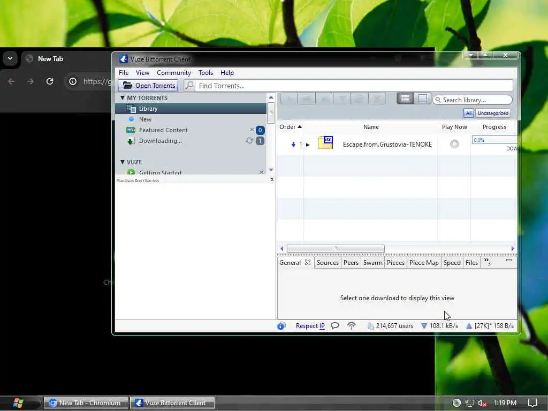Viewport: 548px width, 411px height.
Task: Switch to the Peers tab
Action: [x=351, y=262]
